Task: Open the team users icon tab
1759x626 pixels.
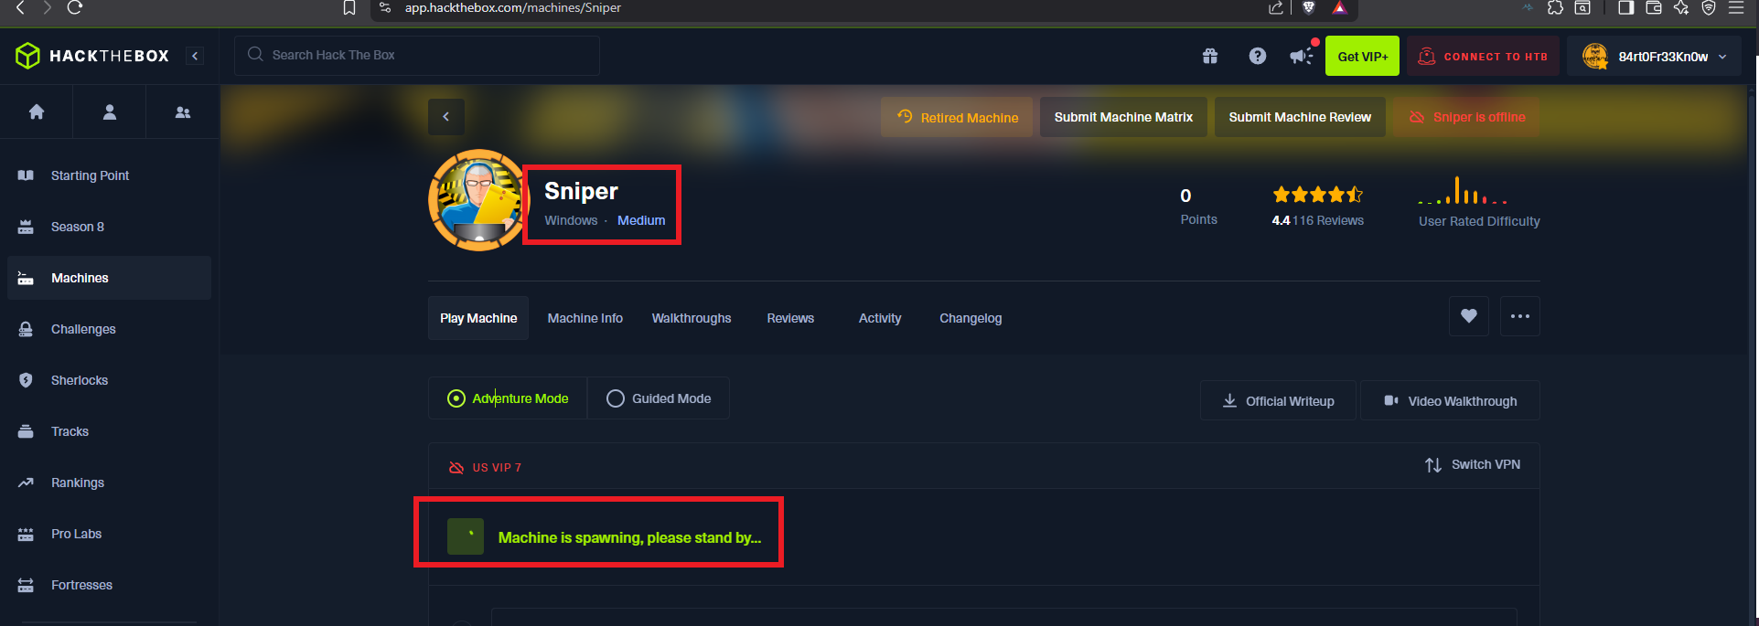Action: [183, 112]
